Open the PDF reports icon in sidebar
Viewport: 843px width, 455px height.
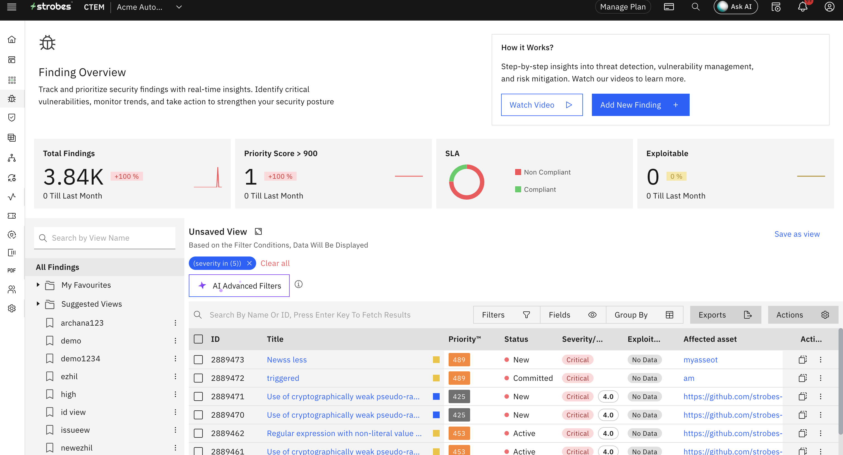pos(12,270)
